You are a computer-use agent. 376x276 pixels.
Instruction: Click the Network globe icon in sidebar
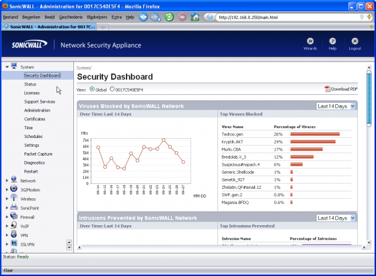(x=14, y=179)
